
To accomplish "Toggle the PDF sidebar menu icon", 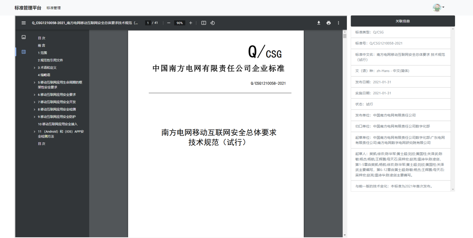I will [24, 23].
